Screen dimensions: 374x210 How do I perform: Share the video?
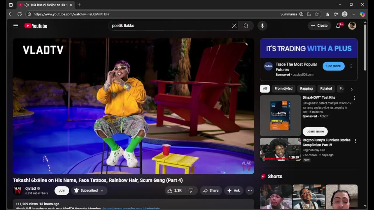(210, 190)
